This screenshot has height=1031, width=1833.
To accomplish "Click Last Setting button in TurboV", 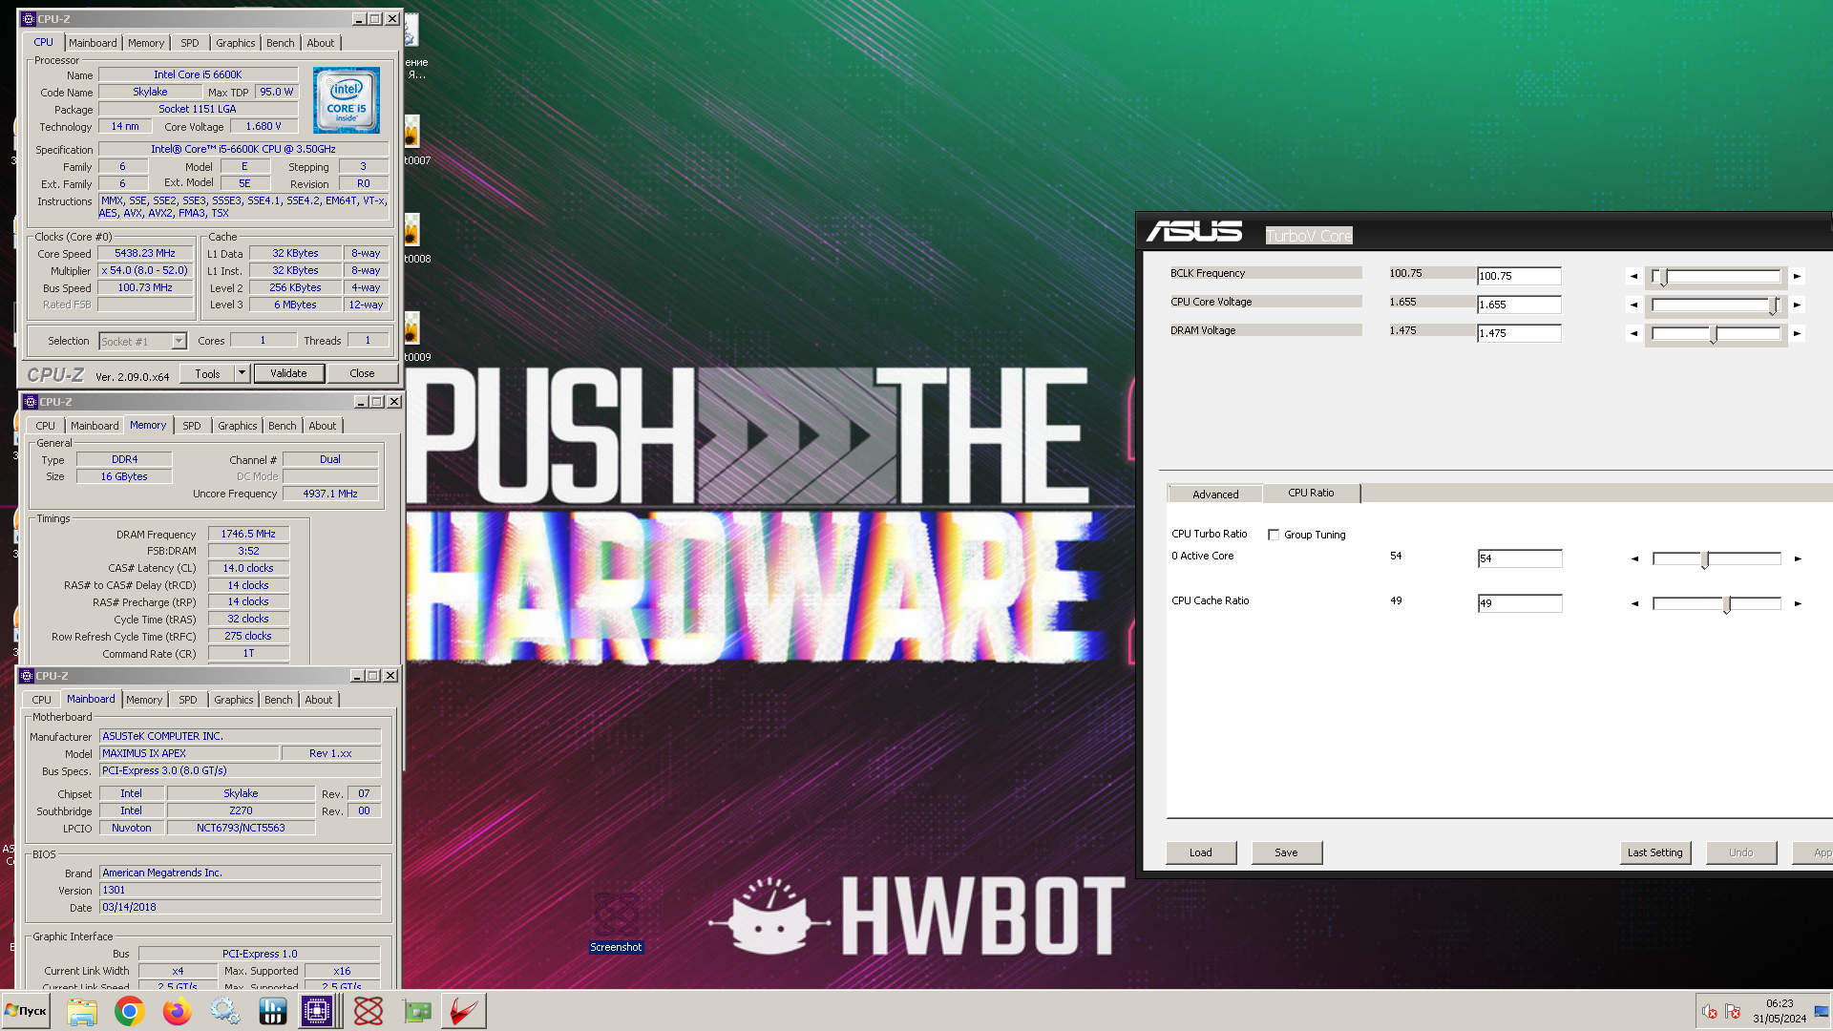I will pos(1655,852).
